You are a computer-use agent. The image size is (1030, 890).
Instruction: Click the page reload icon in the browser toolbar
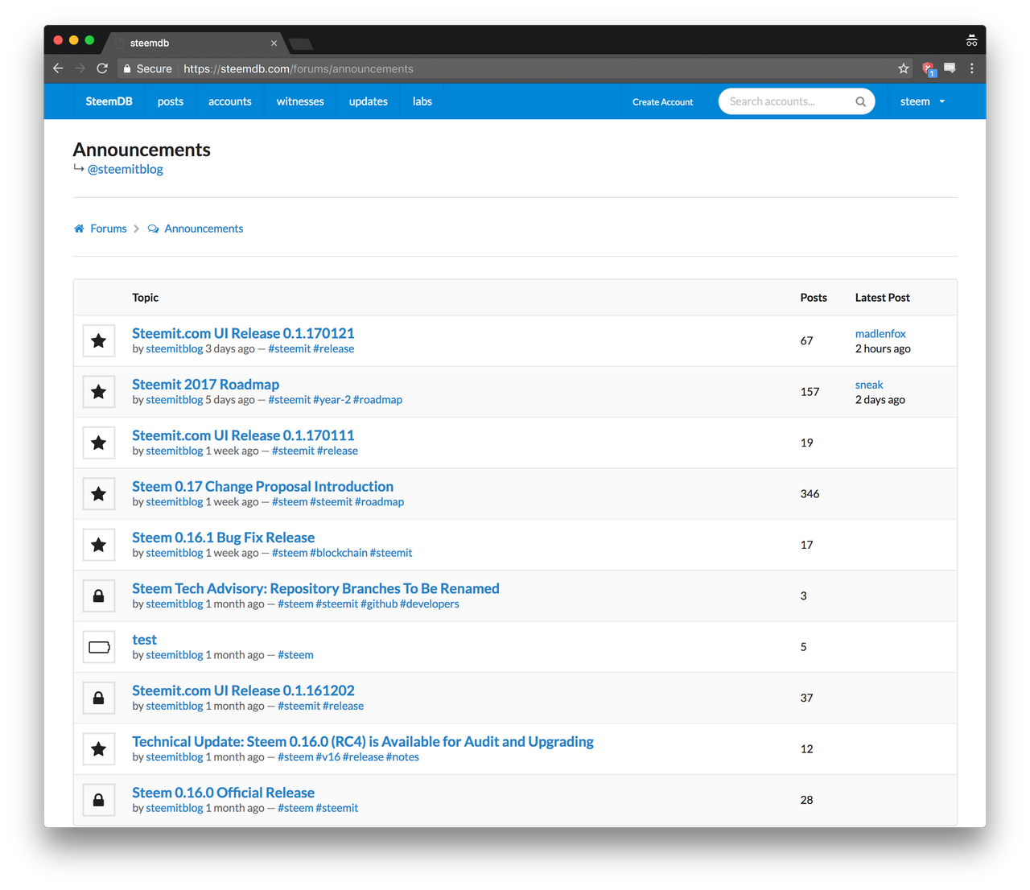coord(101,68)
